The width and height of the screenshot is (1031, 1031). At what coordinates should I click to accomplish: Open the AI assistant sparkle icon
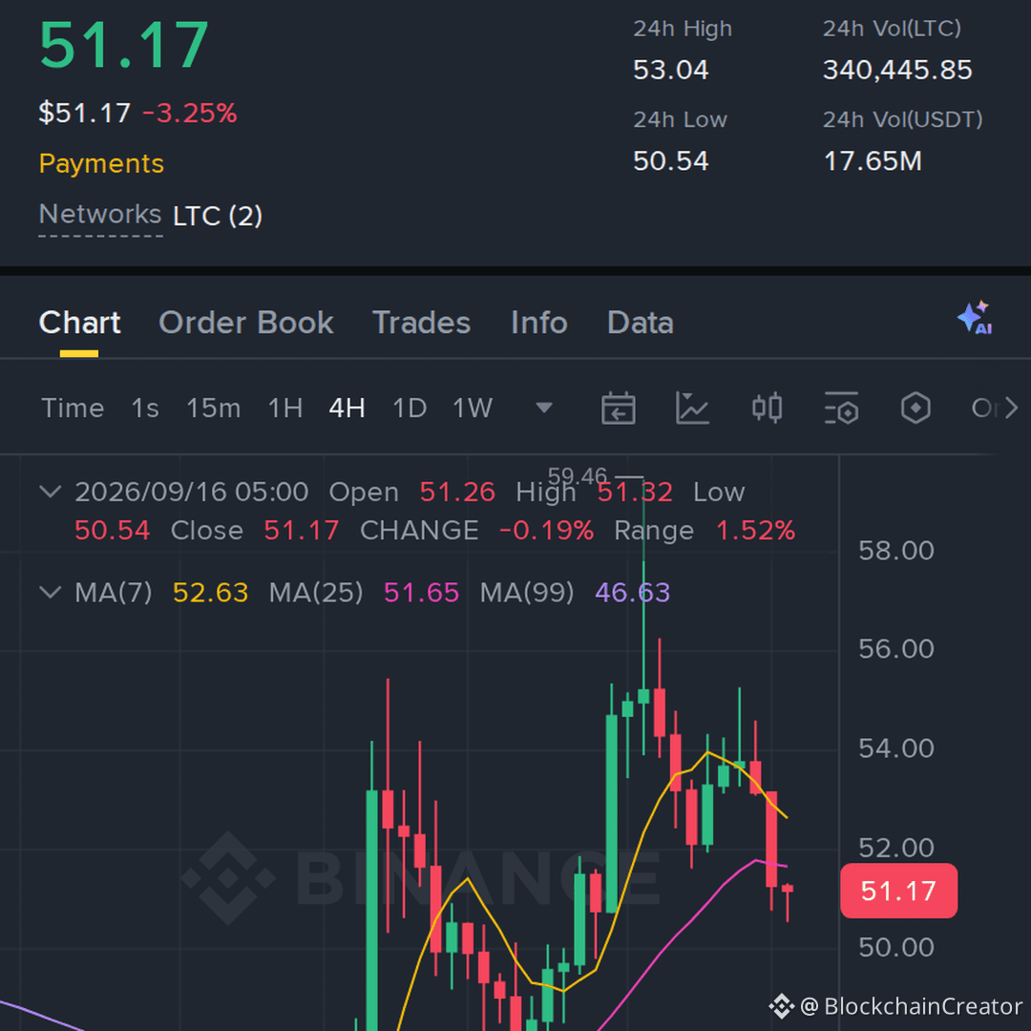tap(975, 318)
